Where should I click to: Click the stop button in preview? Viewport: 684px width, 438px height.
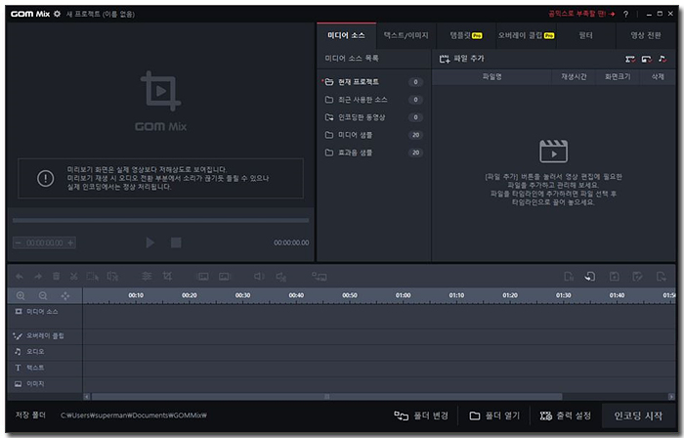(x=176, y=242)
